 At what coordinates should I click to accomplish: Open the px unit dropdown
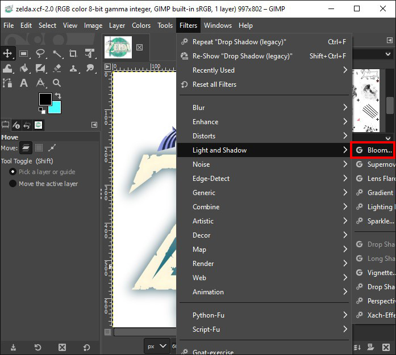[157, 345]
